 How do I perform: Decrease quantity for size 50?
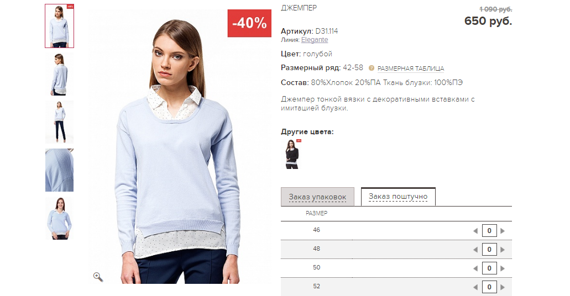475,268
